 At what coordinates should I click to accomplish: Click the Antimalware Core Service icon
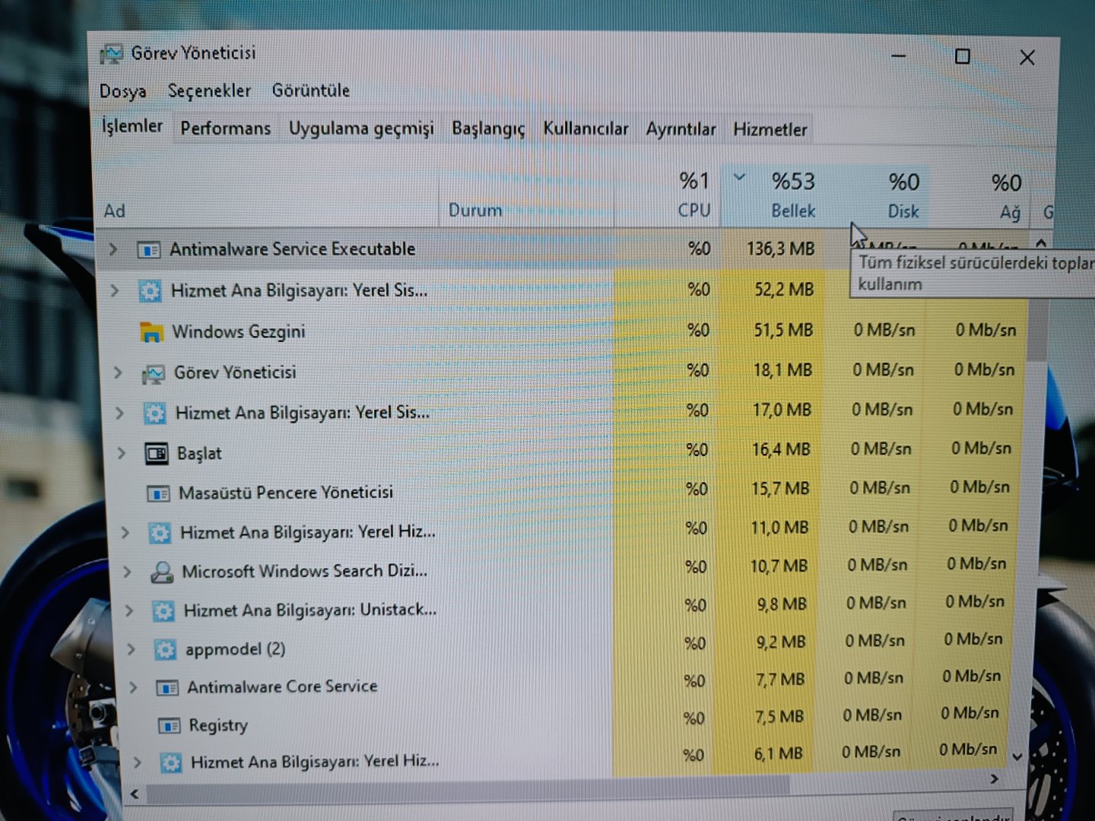point(167,688)
